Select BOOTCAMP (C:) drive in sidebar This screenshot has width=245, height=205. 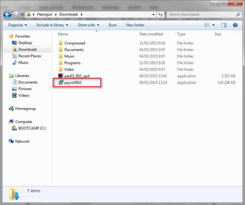(x=32, y=128)
